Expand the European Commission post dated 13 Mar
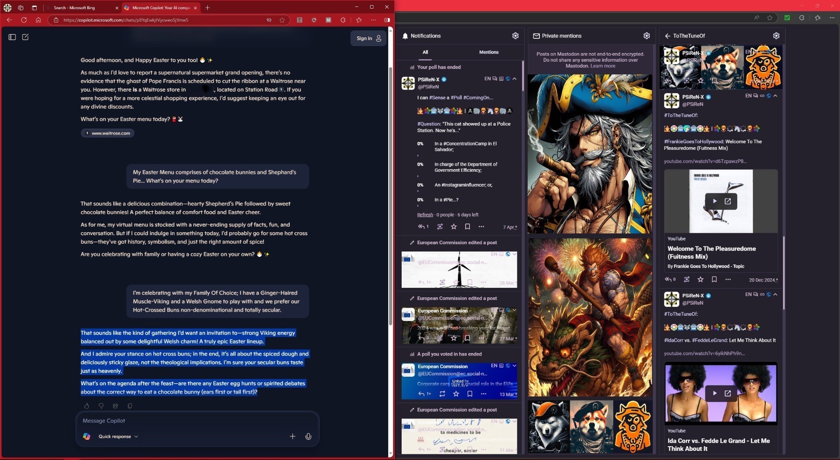Image resolution: width=840 pixels, height=460 pixels. [515, 365]
